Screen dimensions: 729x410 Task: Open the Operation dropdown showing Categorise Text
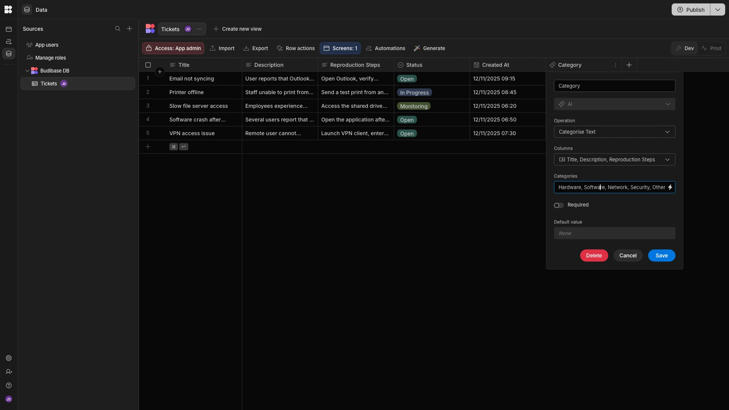(614, 132)
